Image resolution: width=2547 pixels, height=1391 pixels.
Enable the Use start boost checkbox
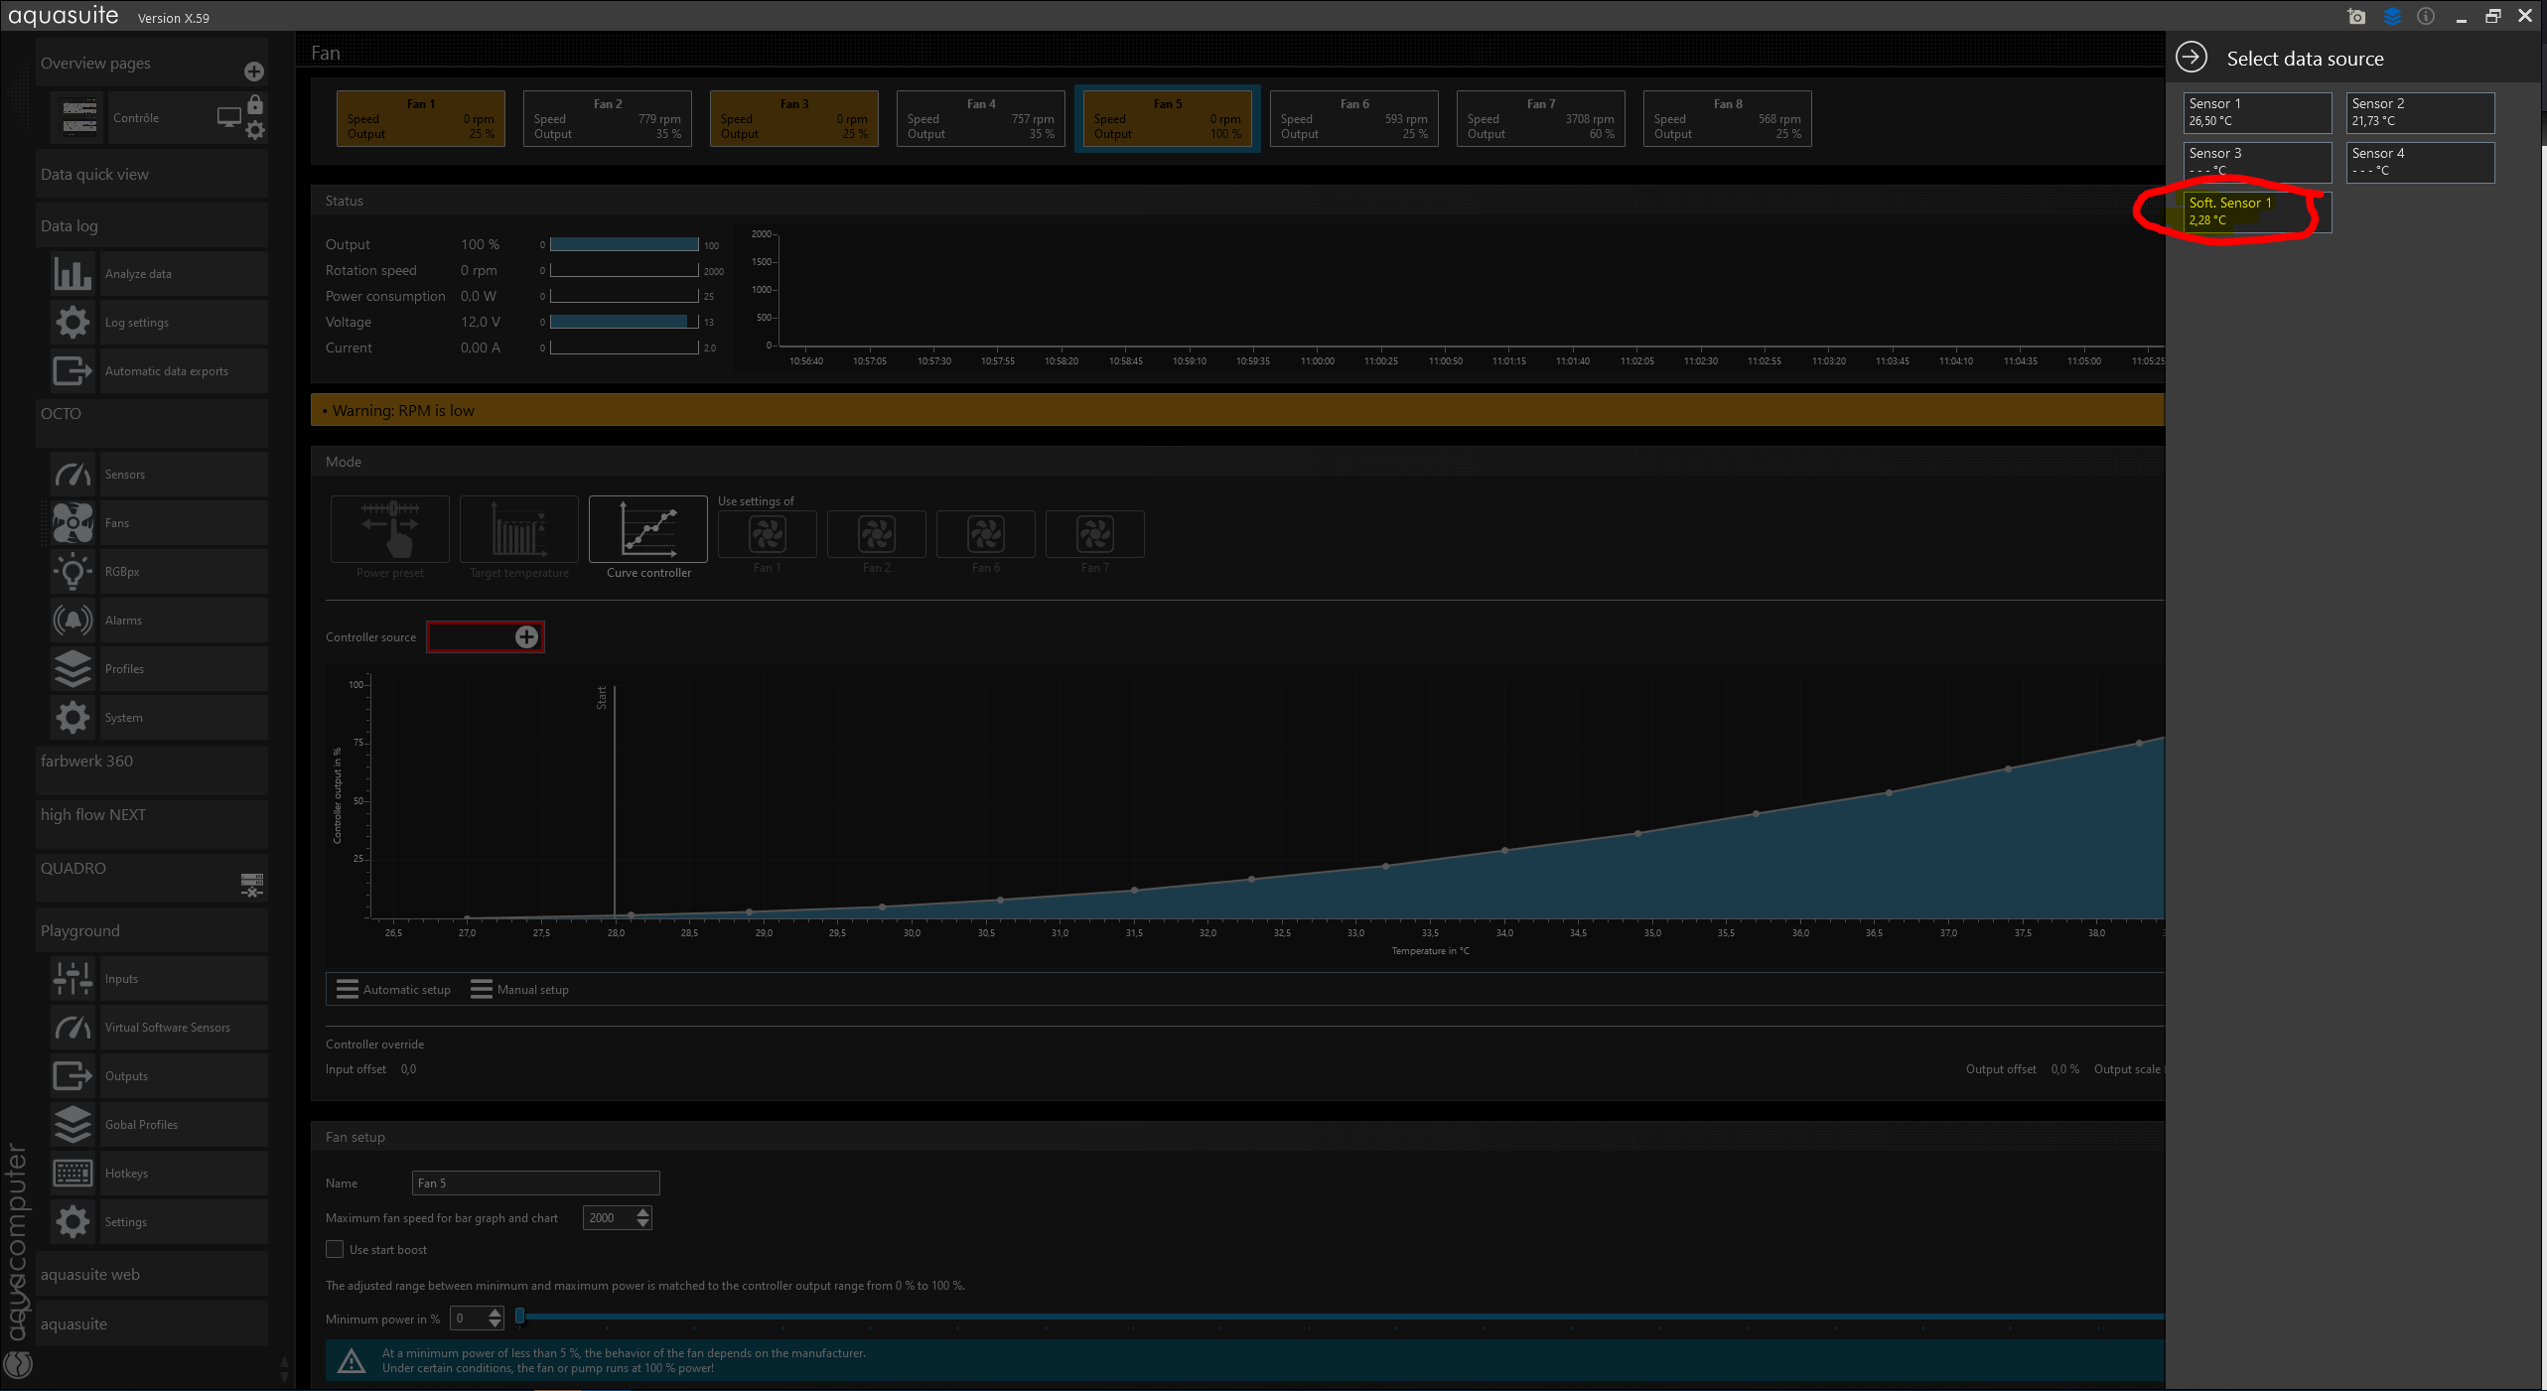335,1249
